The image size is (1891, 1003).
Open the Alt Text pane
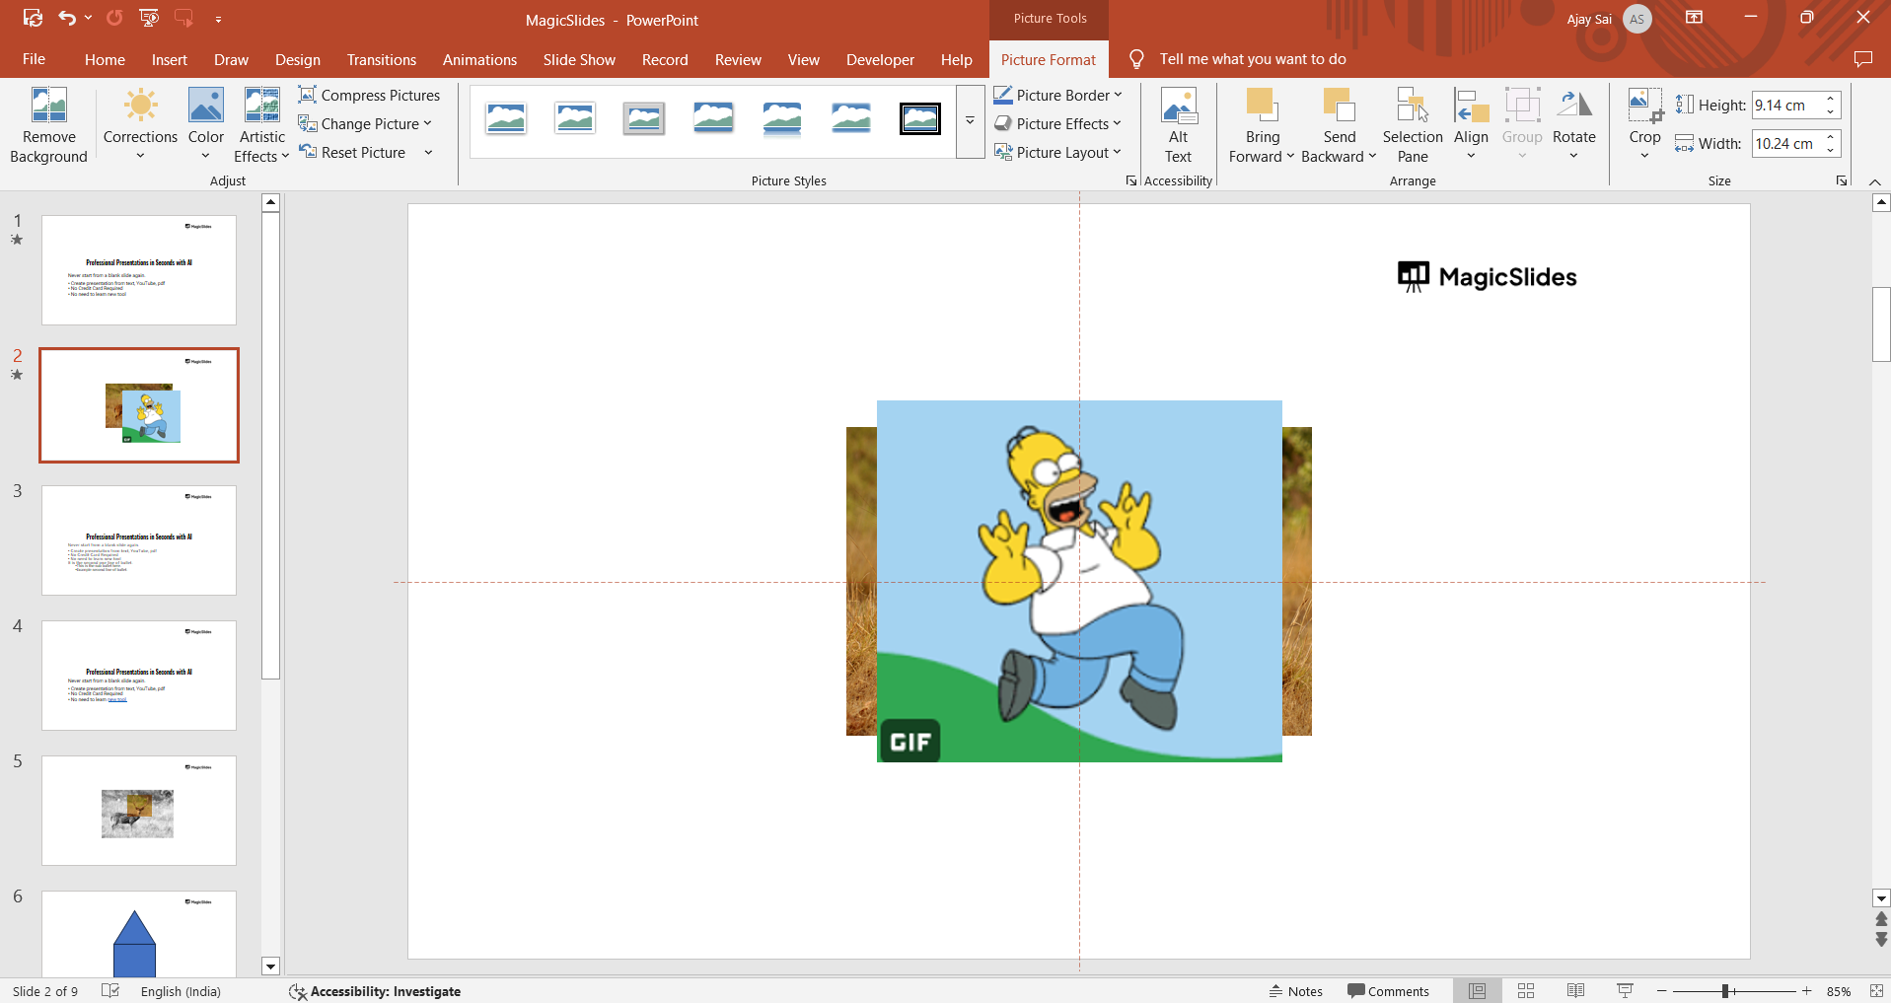(x=1178, y=125)
